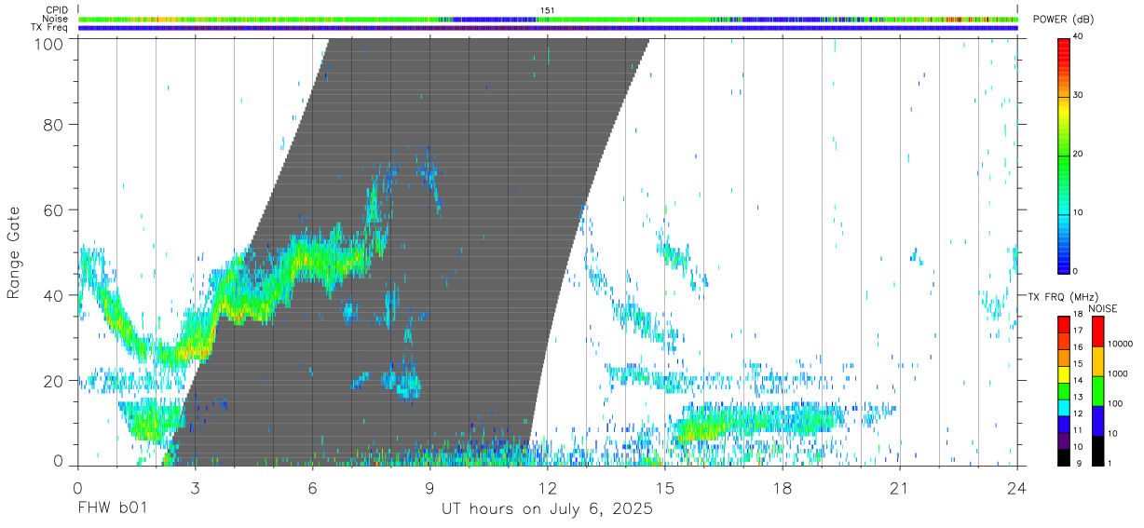Click the 30 tick on the POWER colorbar
Viewport: 1144px width, 528px height.
click(1080, 96)
